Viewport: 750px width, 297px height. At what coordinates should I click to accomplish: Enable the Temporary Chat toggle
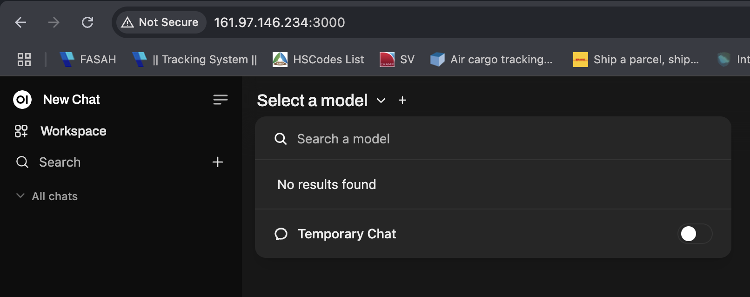point(695,234)
